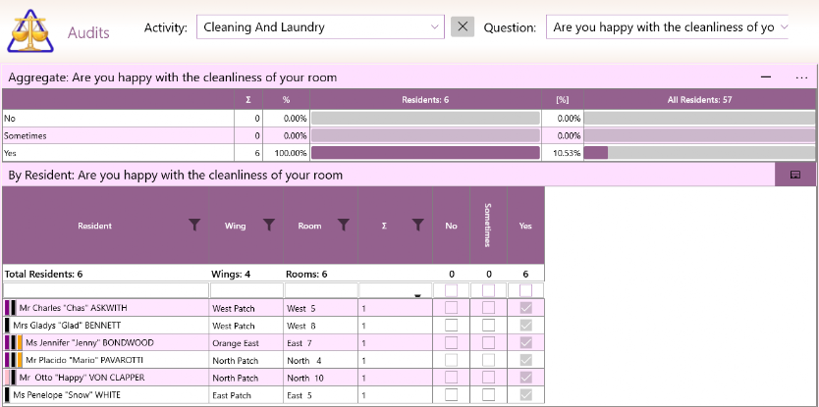Check Sometimes for Otto Von Clapper
The height and width of the screenshot is (407, 819).
point(488,378)
